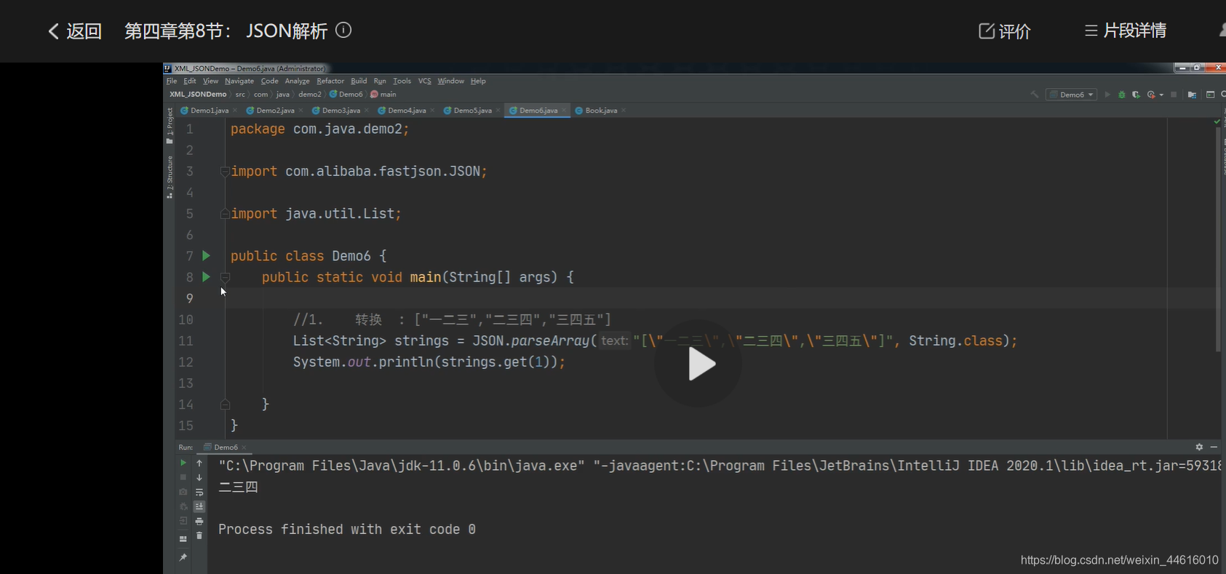The image size is (1226, 574).
Task: Open the 评价 review link
Action: click(1005, 31)
